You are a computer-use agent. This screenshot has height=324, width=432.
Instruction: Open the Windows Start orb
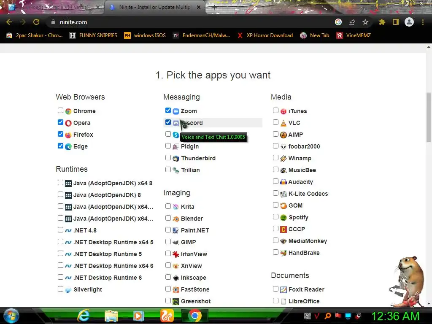(11, 316)
